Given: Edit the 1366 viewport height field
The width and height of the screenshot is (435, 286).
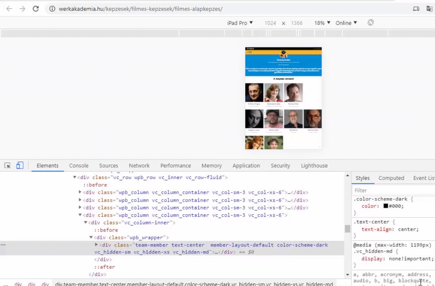Looking at the screenshot, I should (297, 23).
